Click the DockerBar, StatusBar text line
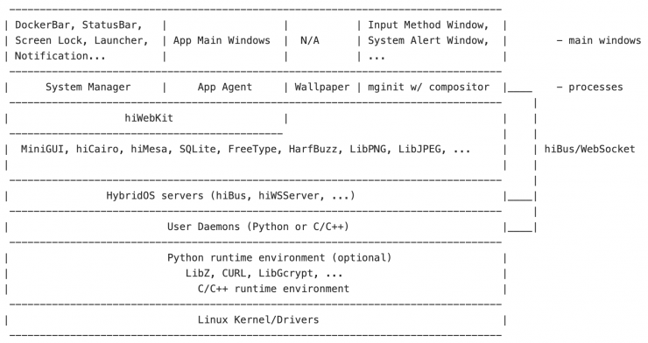The height and width of the screenshot is (343, 648). click(79, 25)
